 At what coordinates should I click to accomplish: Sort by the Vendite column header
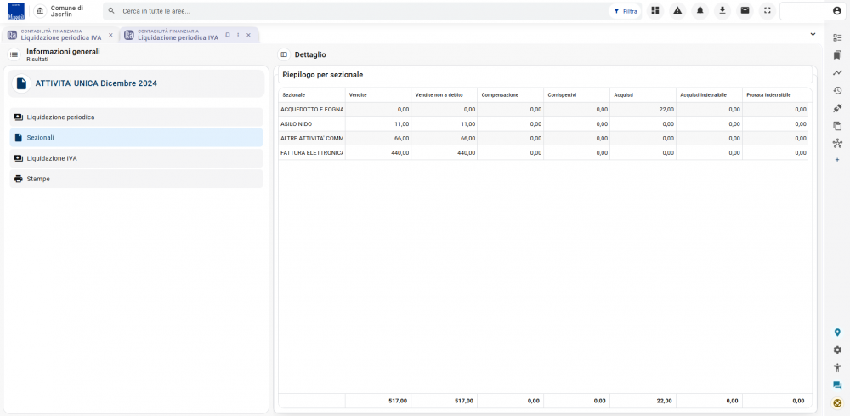pos(378,95)
